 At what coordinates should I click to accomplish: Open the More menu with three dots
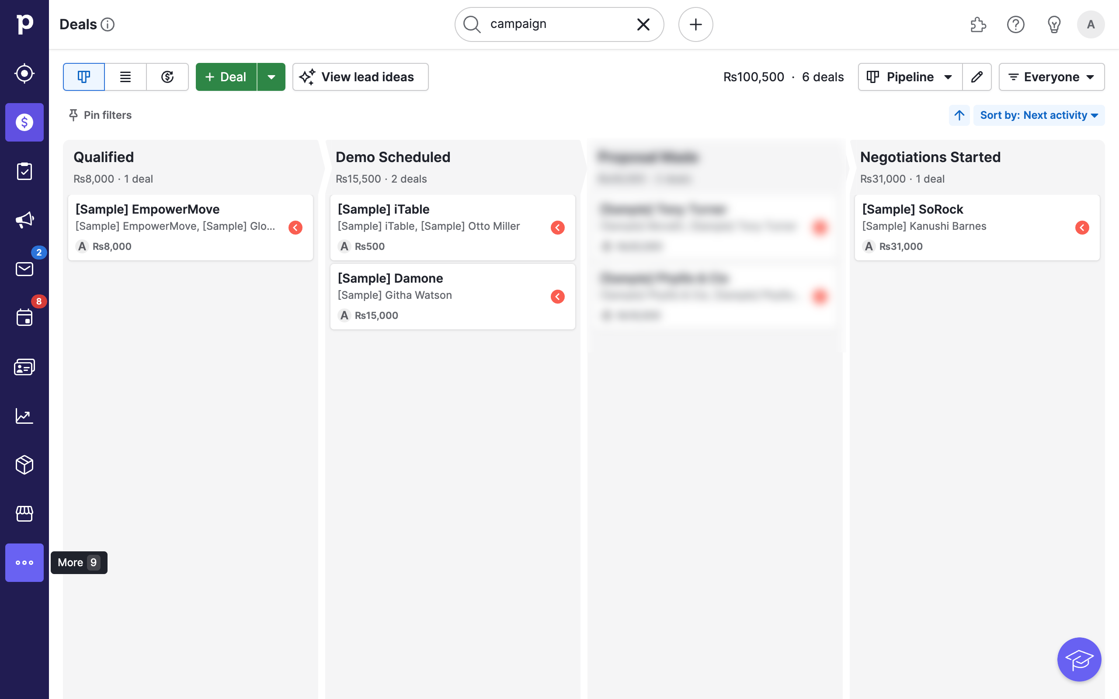pyautogui.click(x=24, y=562)
